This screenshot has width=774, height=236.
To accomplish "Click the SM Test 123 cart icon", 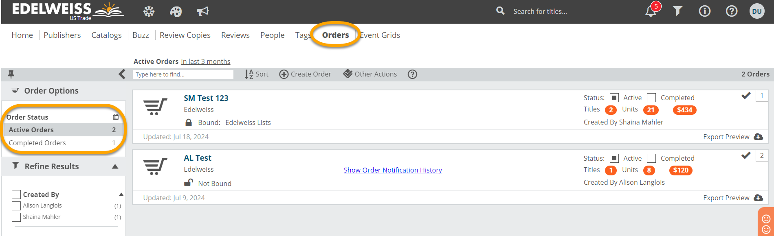I will coord(155,107).
